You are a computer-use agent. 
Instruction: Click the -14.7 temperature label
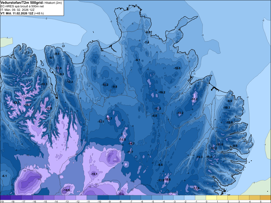[131, 144]
